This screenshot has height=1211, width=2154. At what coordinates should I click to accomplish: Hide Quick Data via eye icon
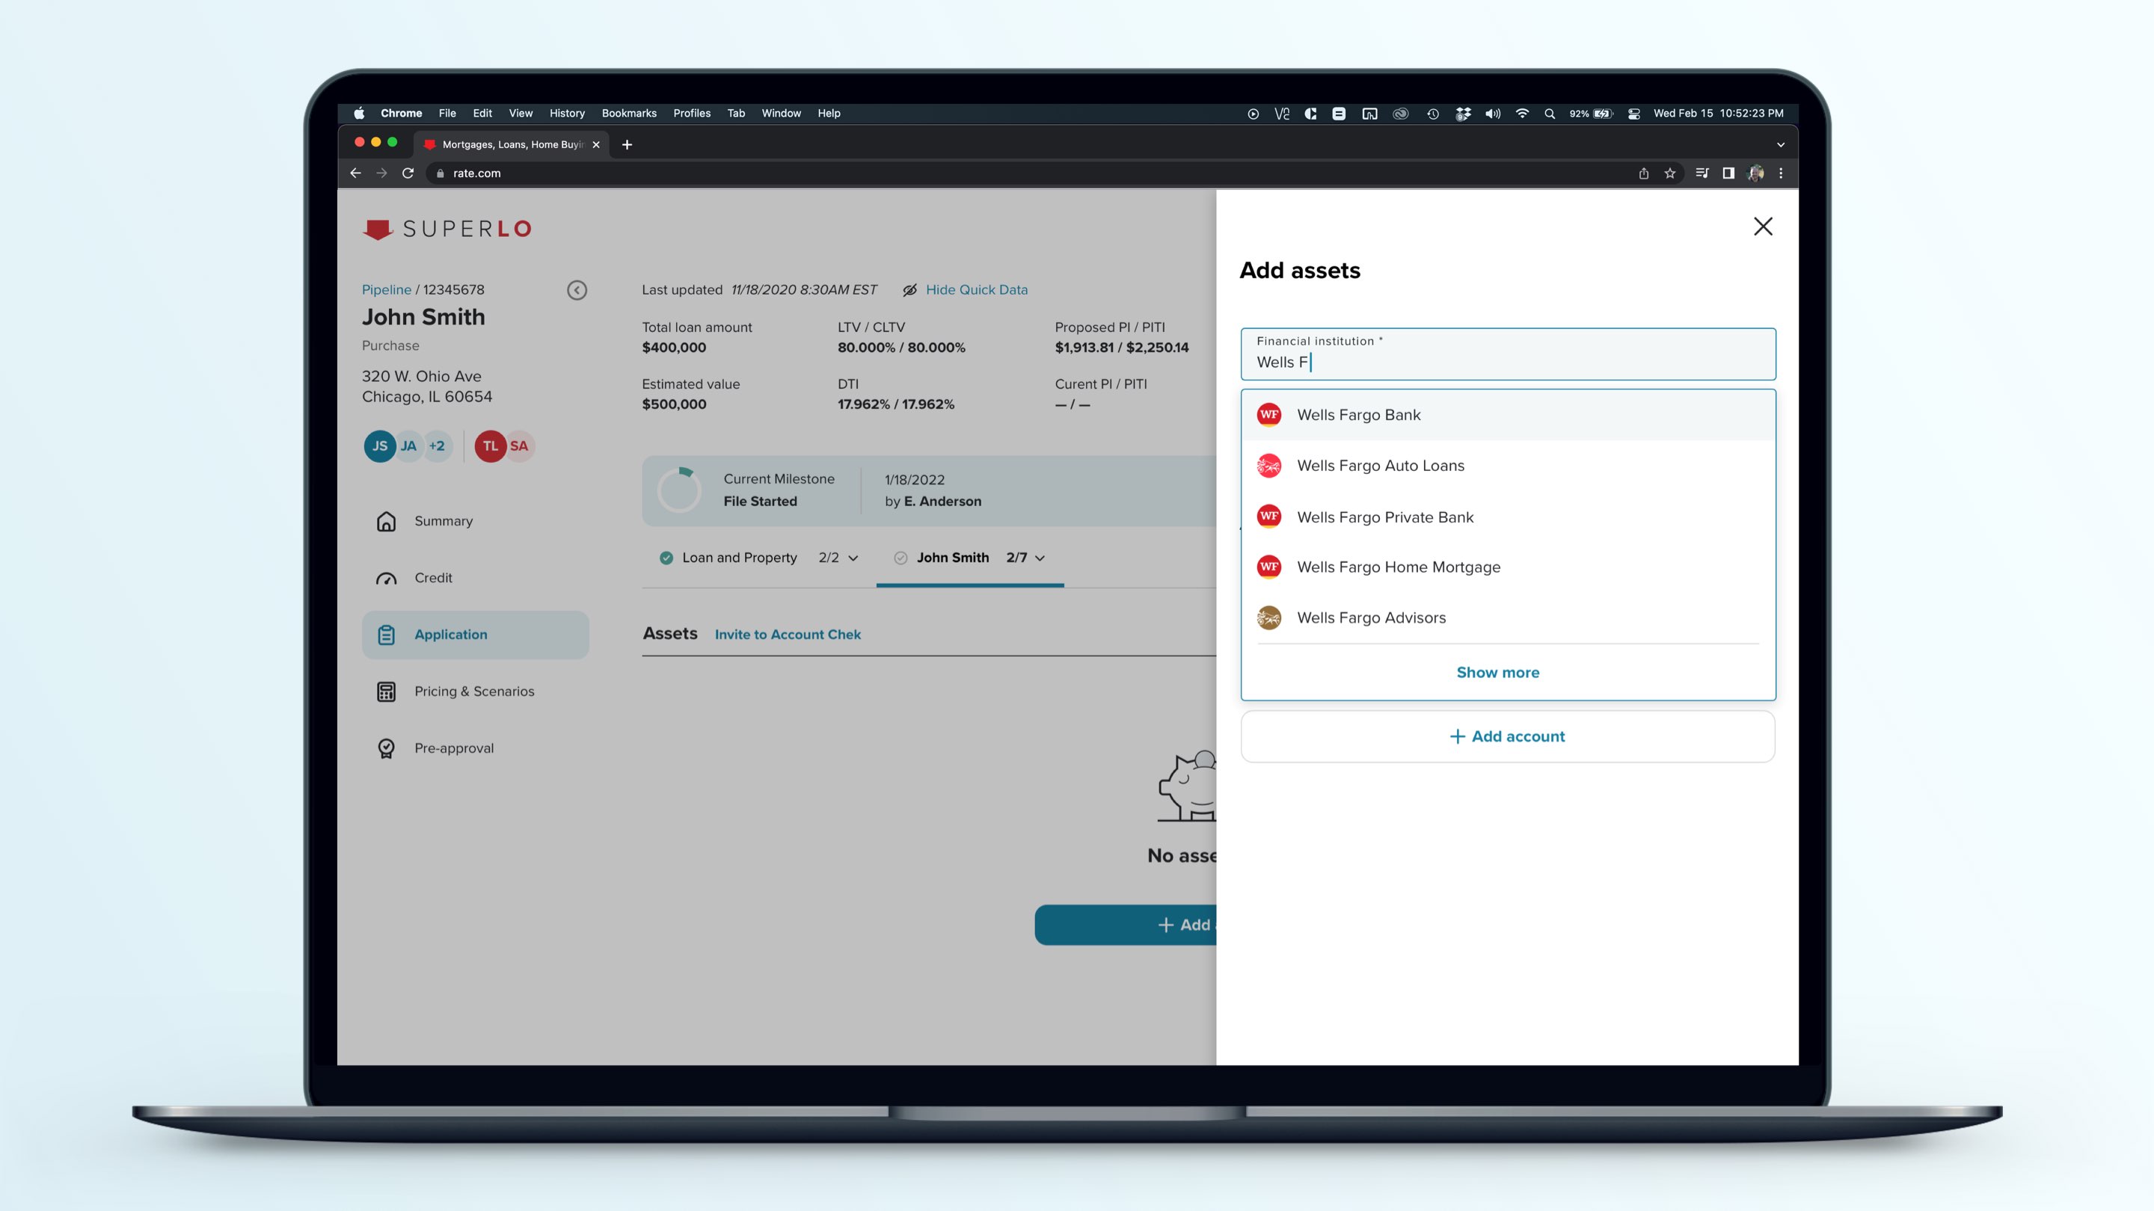909,290
